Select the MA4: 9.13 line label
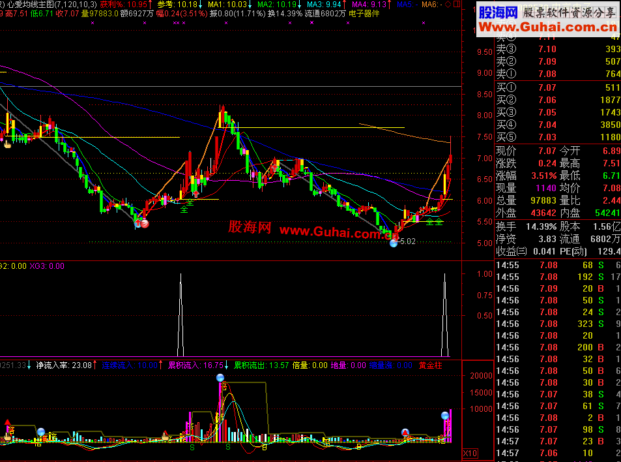This screenshot has width=621, height=462. (x=369, y=5)
